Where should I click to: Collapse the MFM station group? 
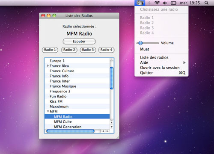[x=48, y=111]
